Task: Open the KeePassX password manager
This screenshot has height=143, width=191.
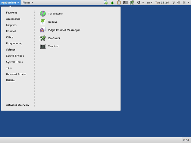Action: pos(50,38)
